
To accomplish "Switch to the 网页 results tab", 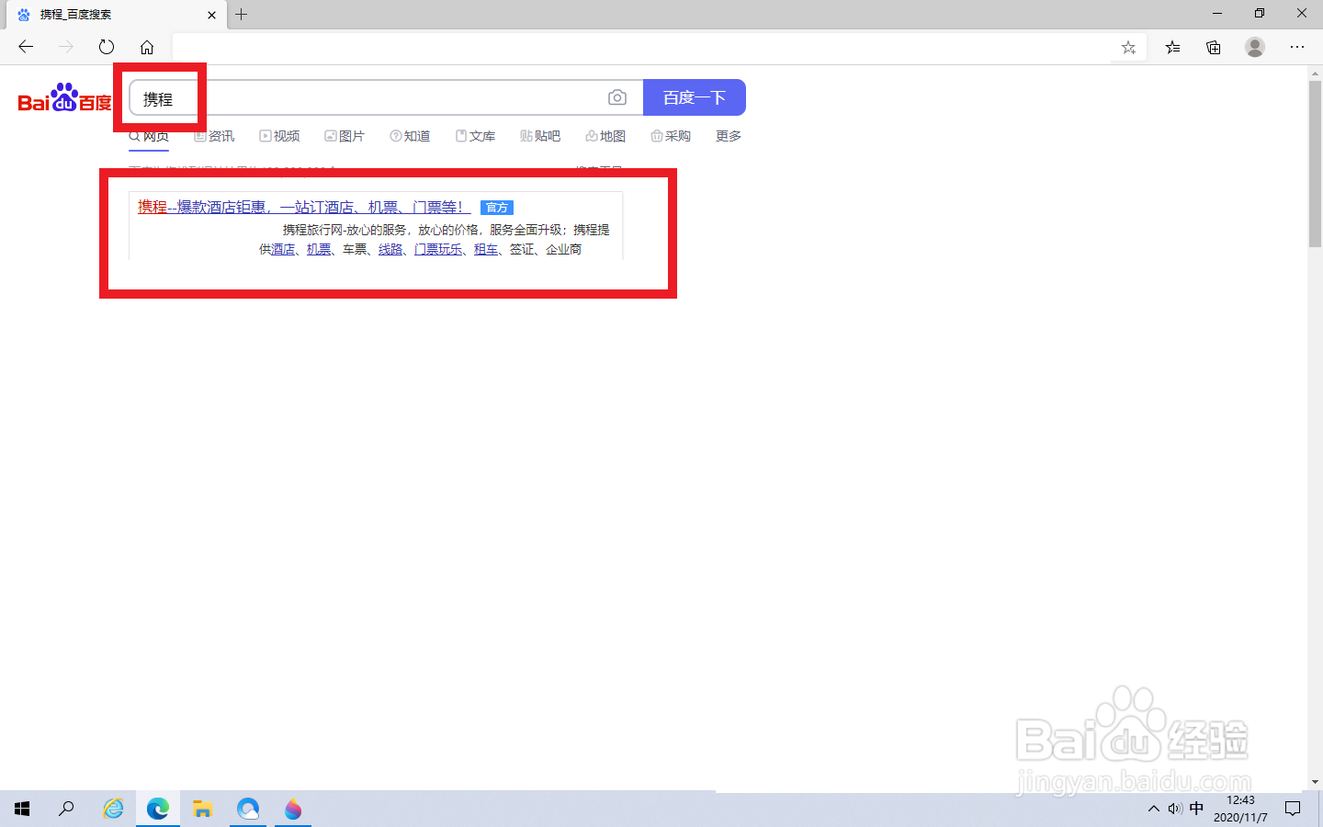I will pyautogui.click(x=149, y=136).
